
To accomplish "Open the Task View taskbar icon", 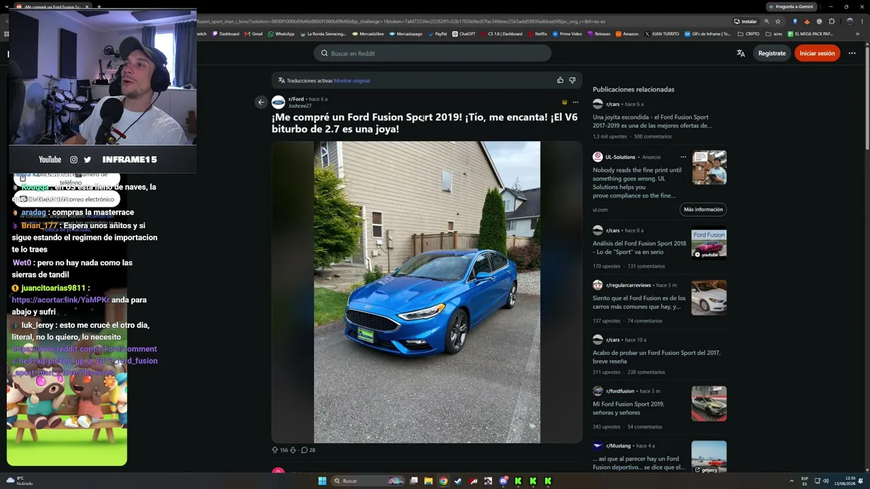I will [413, 481].
